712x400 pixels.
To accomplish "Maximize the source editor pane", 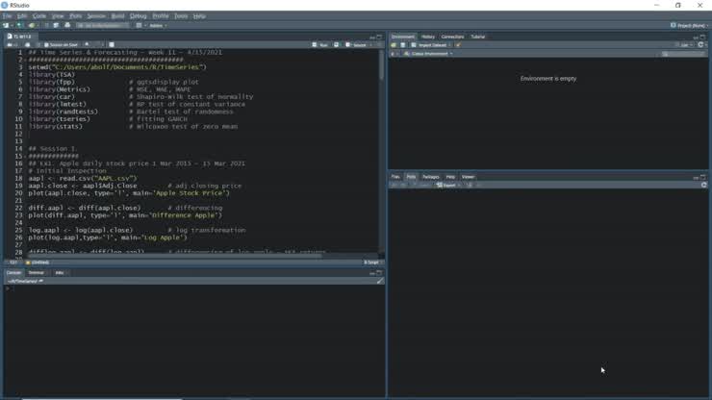I will (x=379, y=37).
